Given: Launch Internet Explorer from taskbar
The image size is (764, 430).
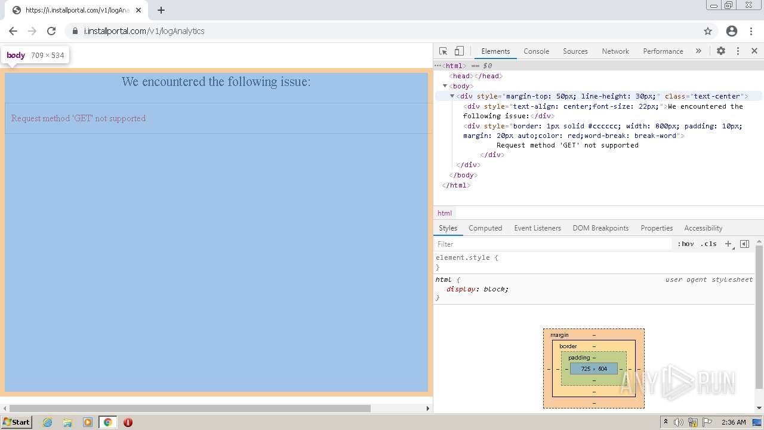Looking at the screenshot, I should [x=47, y=422].
